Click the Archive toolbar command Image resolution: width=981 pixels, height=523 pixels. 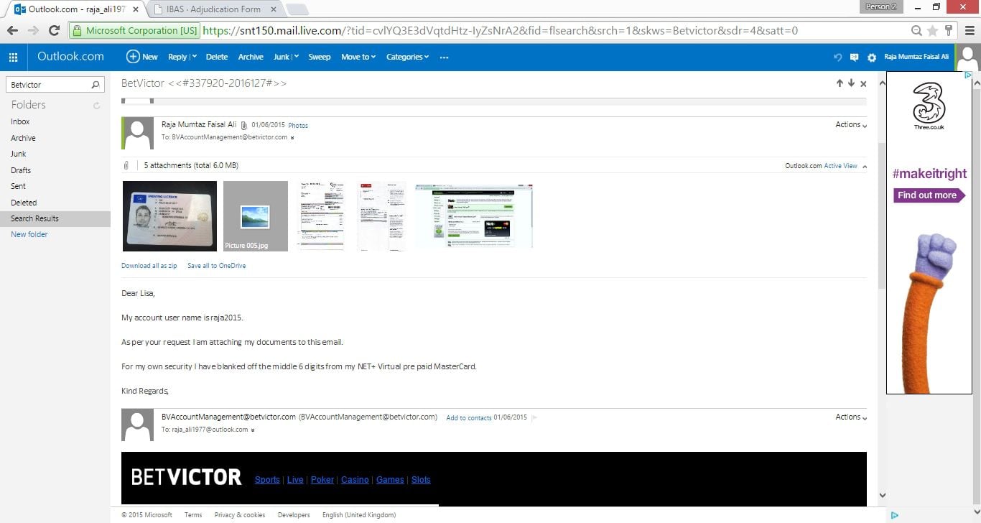(x=251, y=57)
